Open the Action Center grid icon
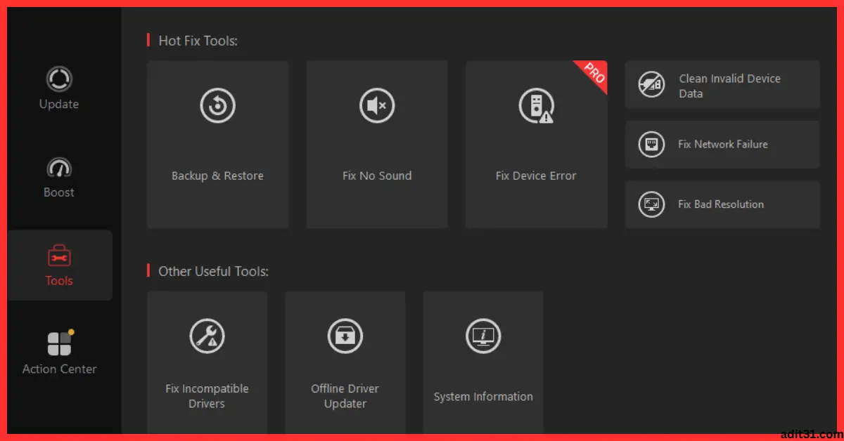Image resolution: width=844 pixels, height=441 pixels. [x=59, y=343]
